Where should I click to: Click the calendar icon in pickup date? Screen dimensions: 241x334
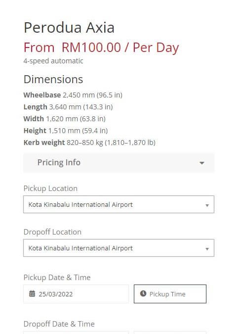(x=32, y=294)
